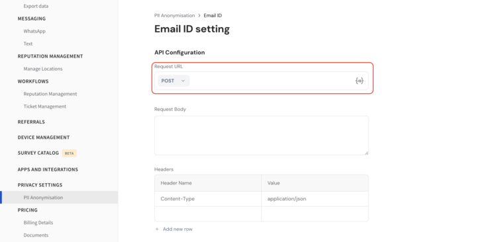Click inside the Request URL field
The image size is (477, 242).
(x=271, y=81)
